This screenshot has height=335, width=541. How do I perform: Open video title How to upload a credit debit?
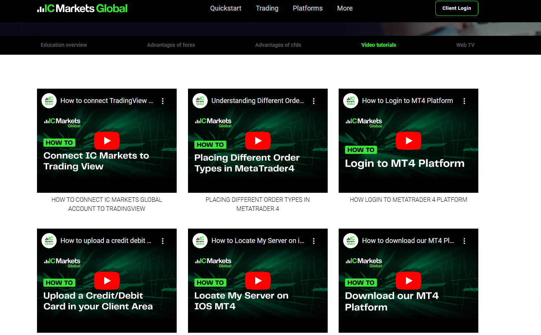click(x=106, y=241)
